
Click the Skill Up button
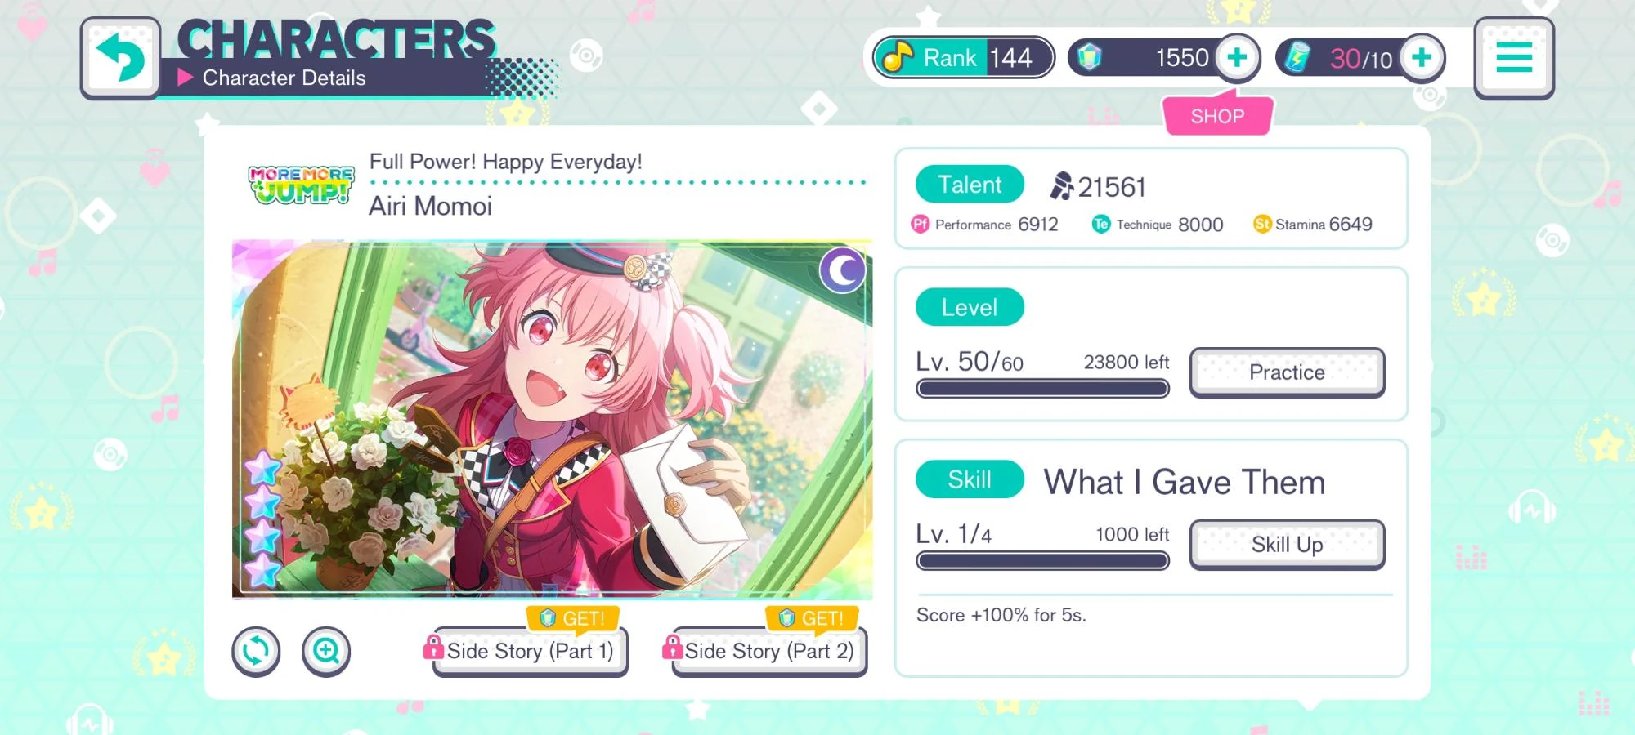[x=1287, y=545]
